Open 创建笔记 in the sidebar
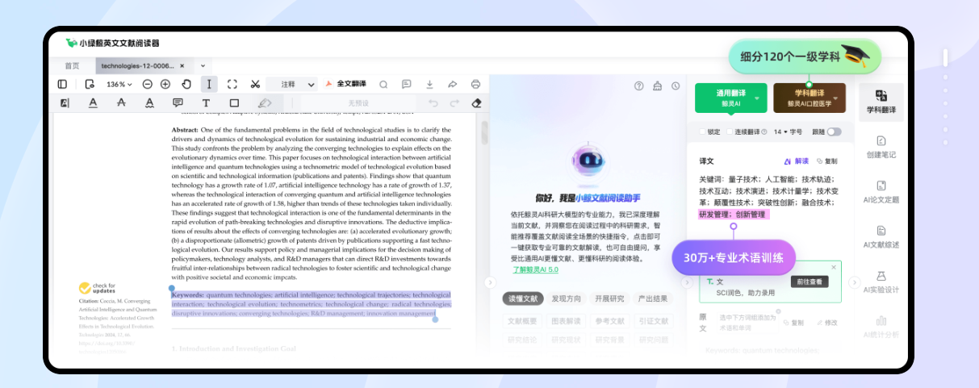 point(881,147)
